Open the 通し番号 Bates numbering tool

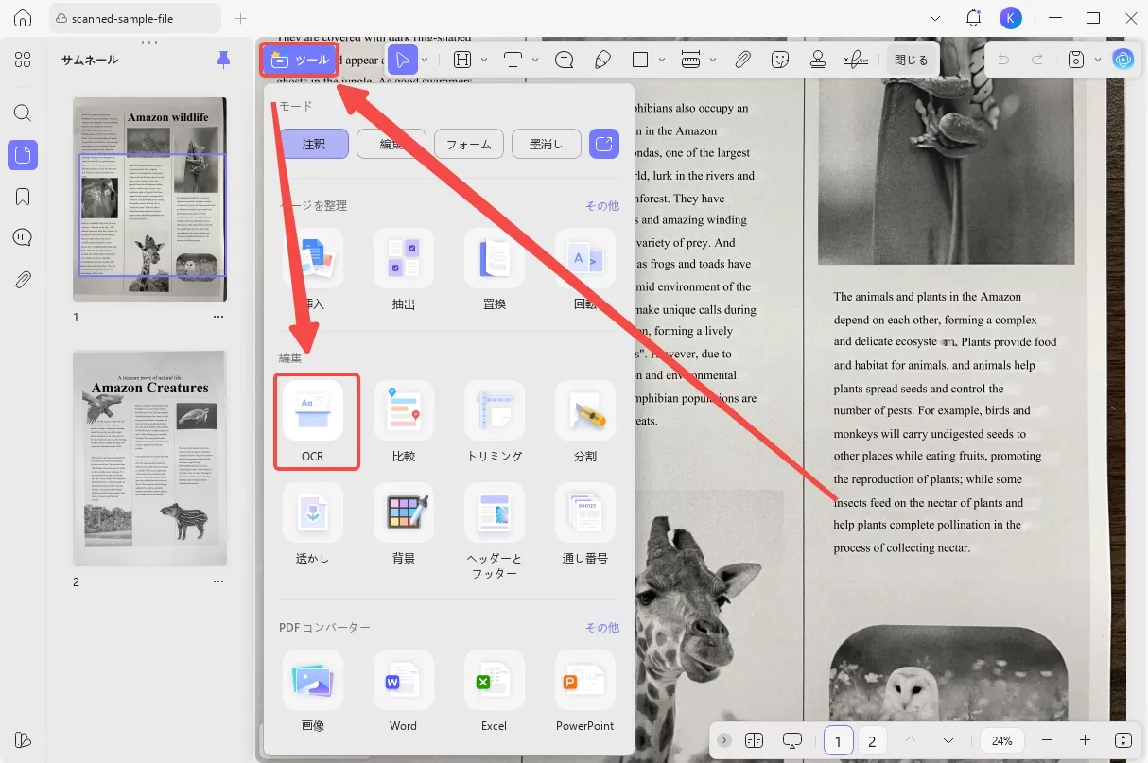[x=585, y=525]
